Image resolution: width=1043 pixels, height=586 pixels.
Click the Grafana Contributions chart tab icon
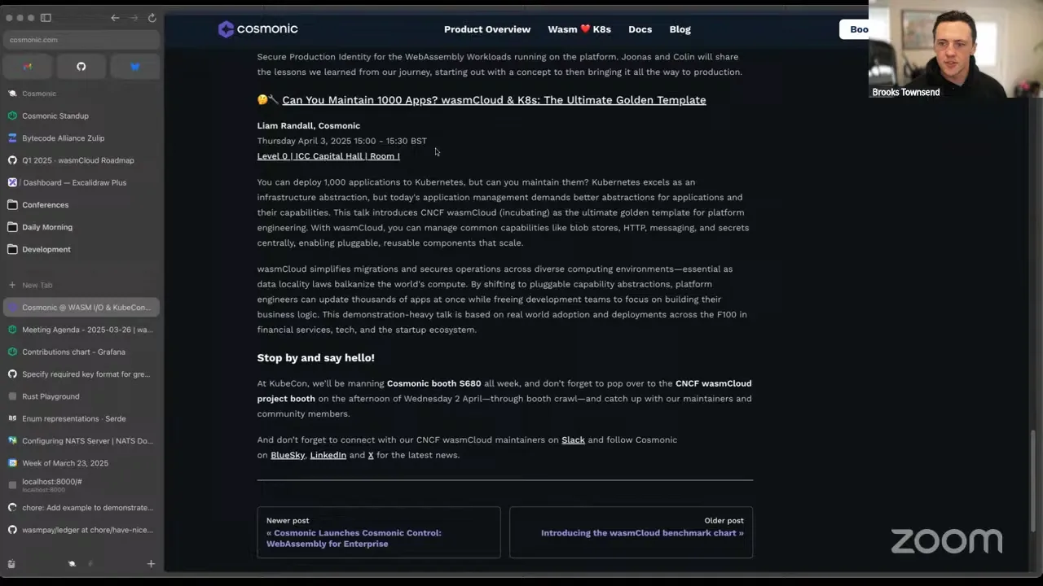click(12, 352)
